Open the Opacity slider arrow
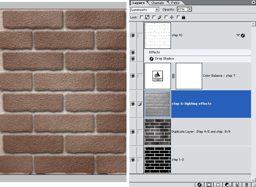Viewport: 256px width, 187px height. coord(190,9)
